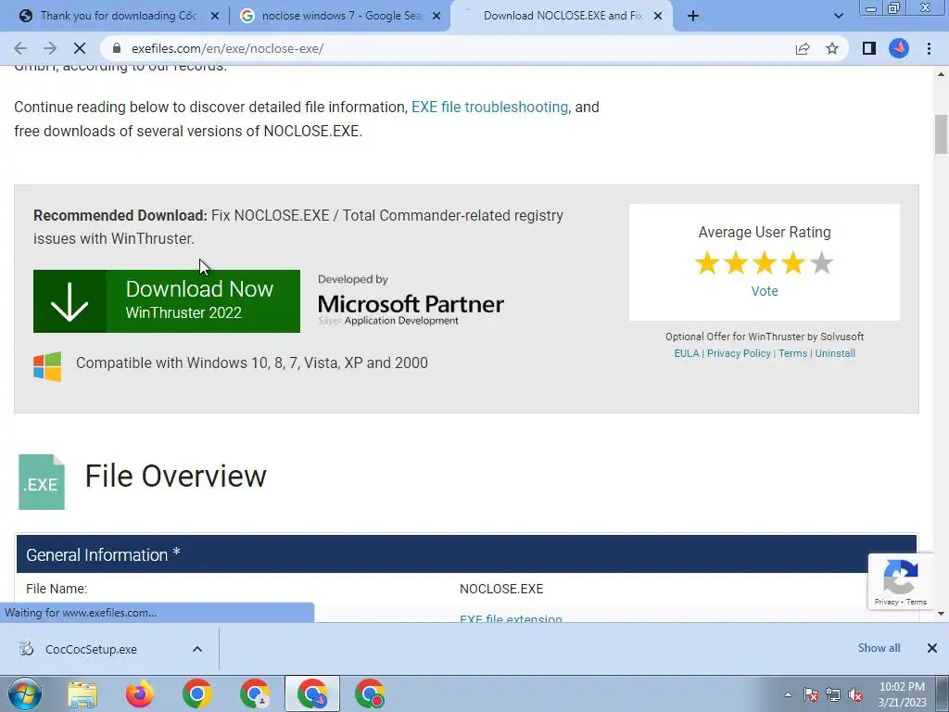Click the forward navigation arrow
Screen dimensions: 949x712
pos(50,48)
